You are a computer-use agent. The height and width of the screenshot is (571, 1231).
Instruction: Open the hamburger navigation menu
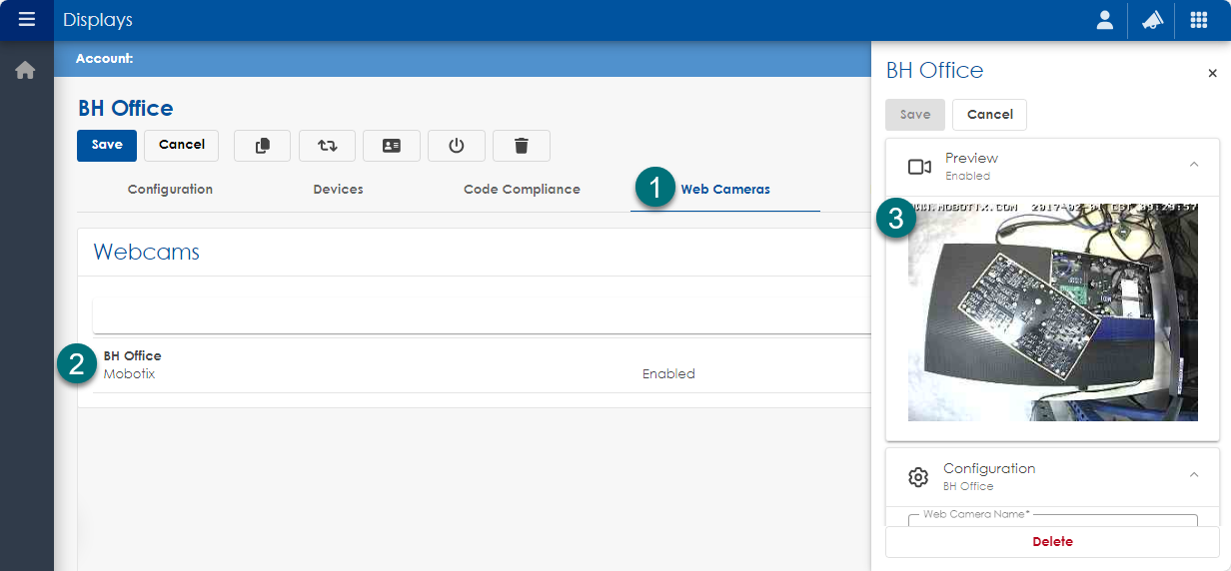(x=27, y=20)
